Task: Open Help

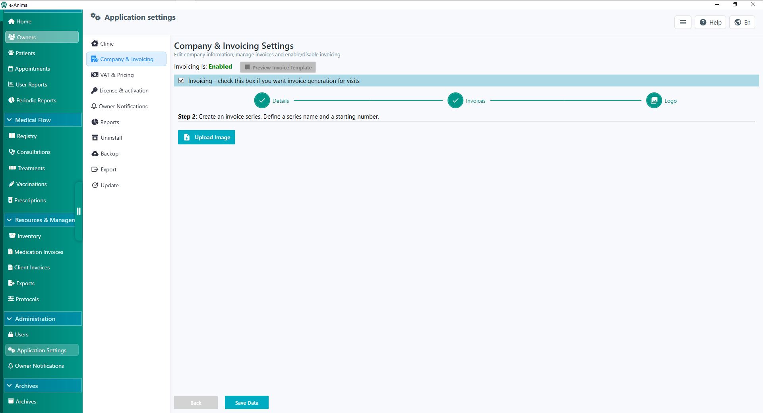Action: click(x=711, y=22)
